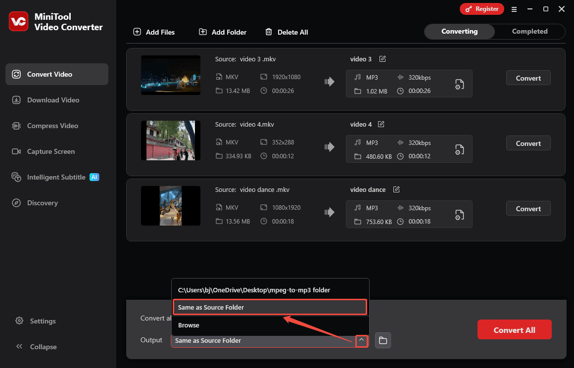Click the Add Folder icon
The image size is (574, 368).
pos(203,32)
